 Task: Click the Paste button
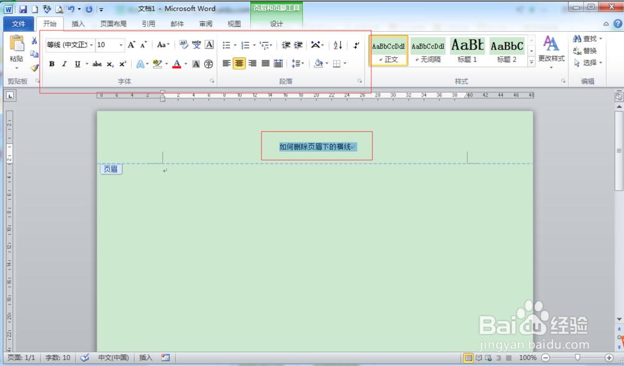[16, 48]
